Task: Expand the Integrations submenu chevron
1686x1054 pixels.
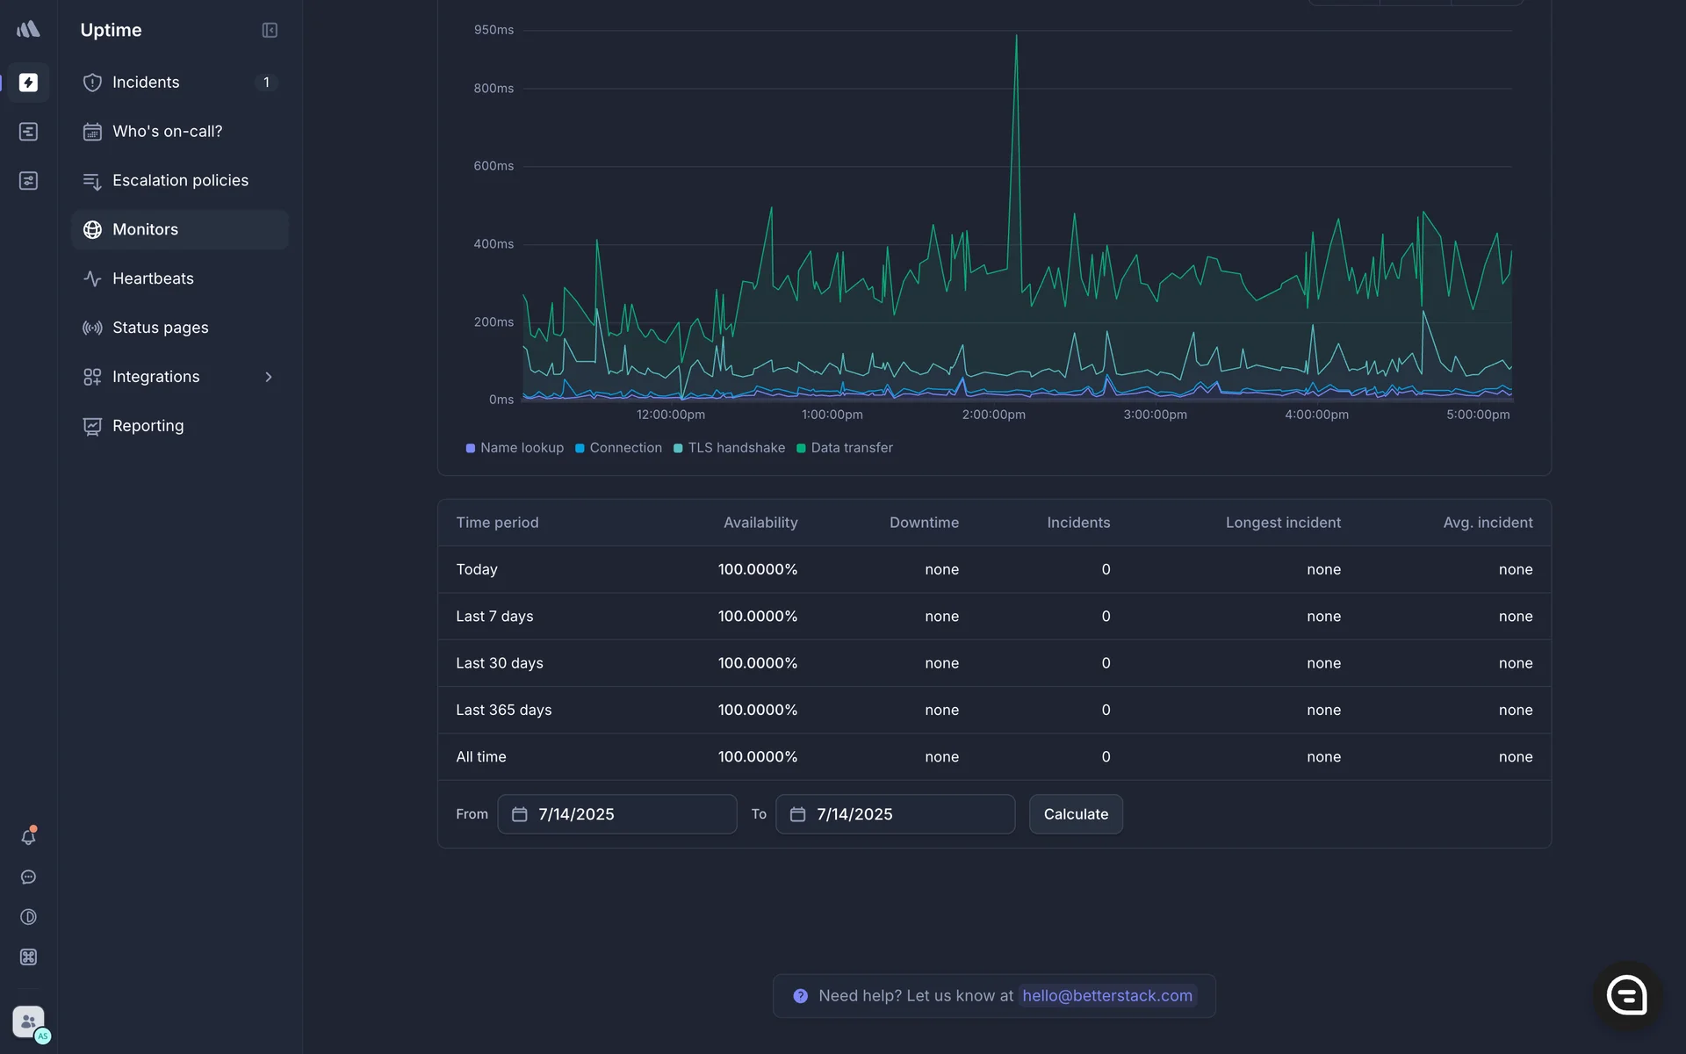Action: click(x=269, y=377)
